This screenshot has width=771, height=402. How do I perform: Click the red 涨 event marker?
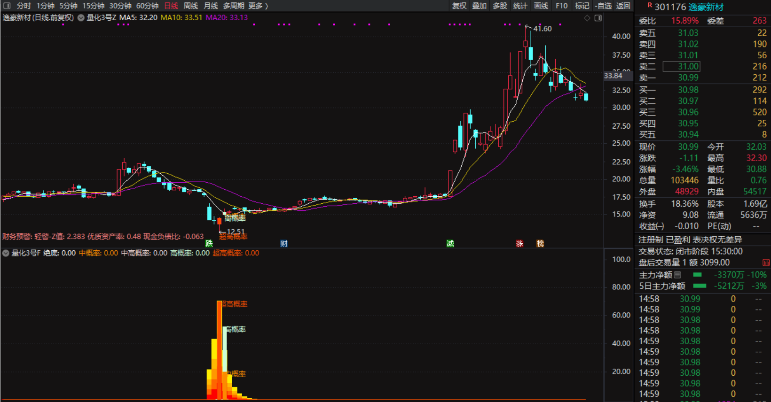pos(519,243)
